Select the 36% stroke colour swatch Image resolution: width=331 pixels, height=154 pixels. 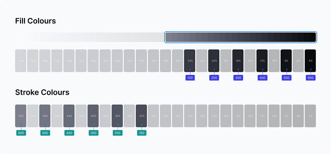[x=117, y=116]
